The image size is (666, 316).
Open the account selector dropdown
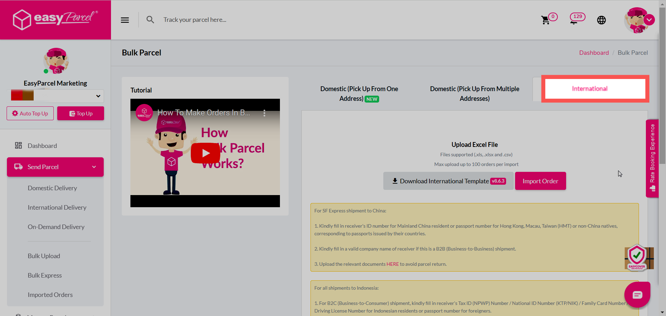pos(55,96)
